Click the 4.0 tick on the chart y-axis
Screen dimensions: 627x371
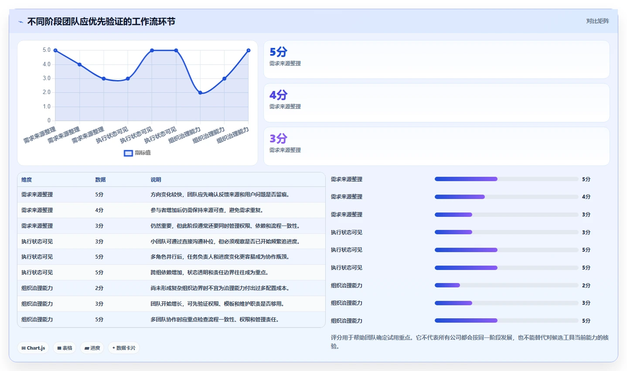pos(47,64)
